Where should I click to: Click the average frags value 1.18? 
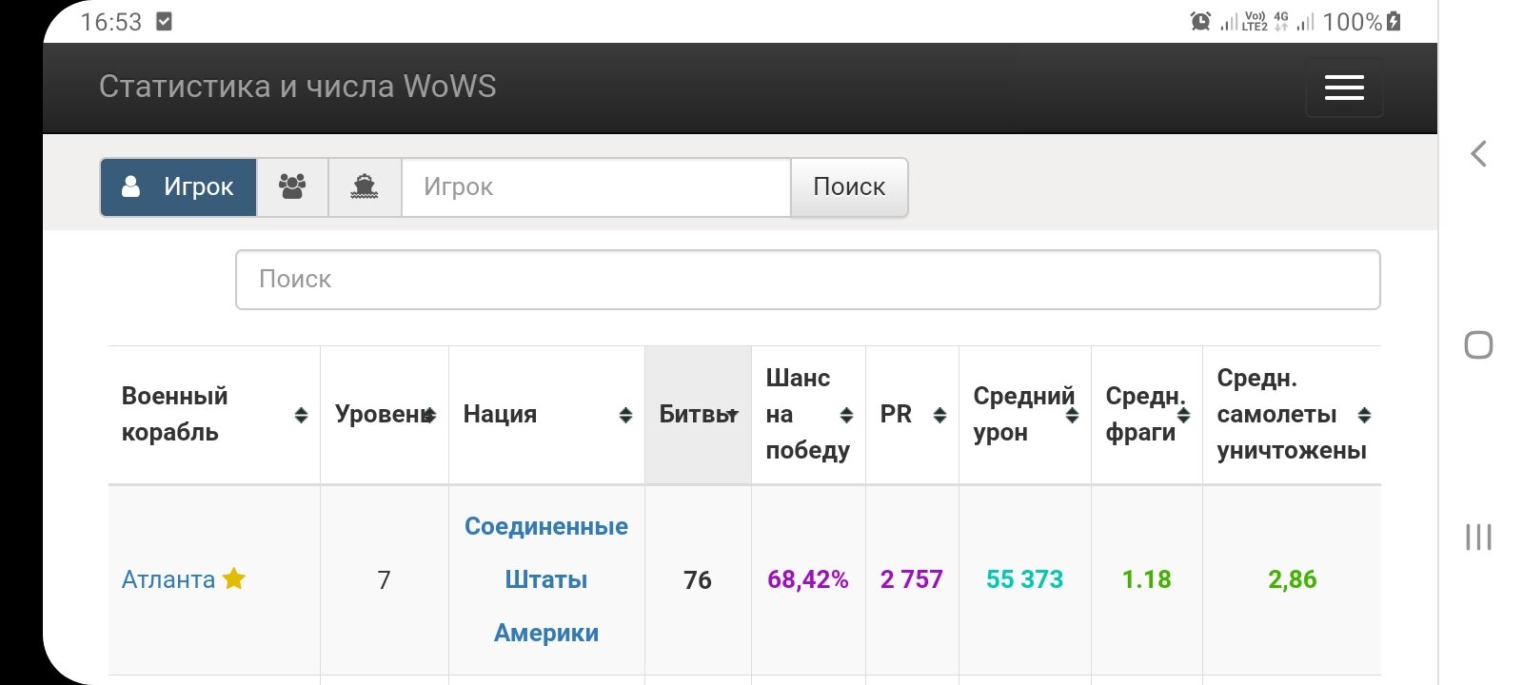pos(1147,579)
